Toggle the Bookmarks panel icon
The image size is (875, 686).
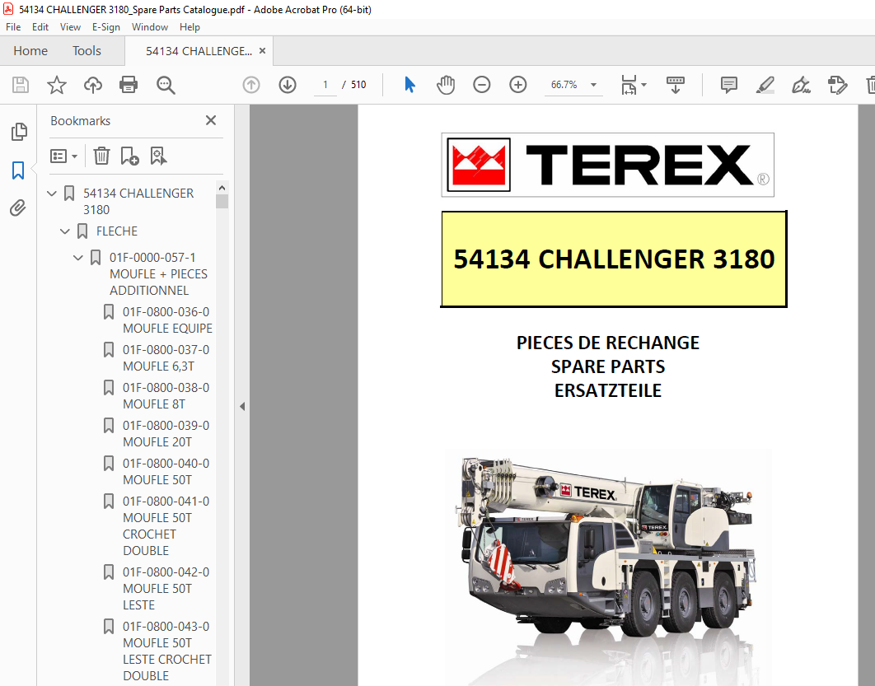(18, 170)
